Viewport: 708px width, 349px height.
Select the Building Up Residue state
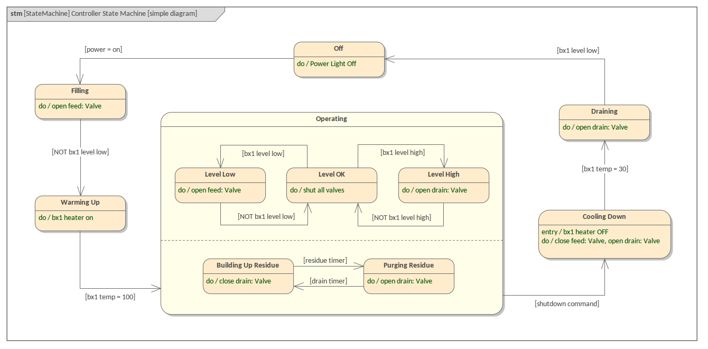pos(248,277)
